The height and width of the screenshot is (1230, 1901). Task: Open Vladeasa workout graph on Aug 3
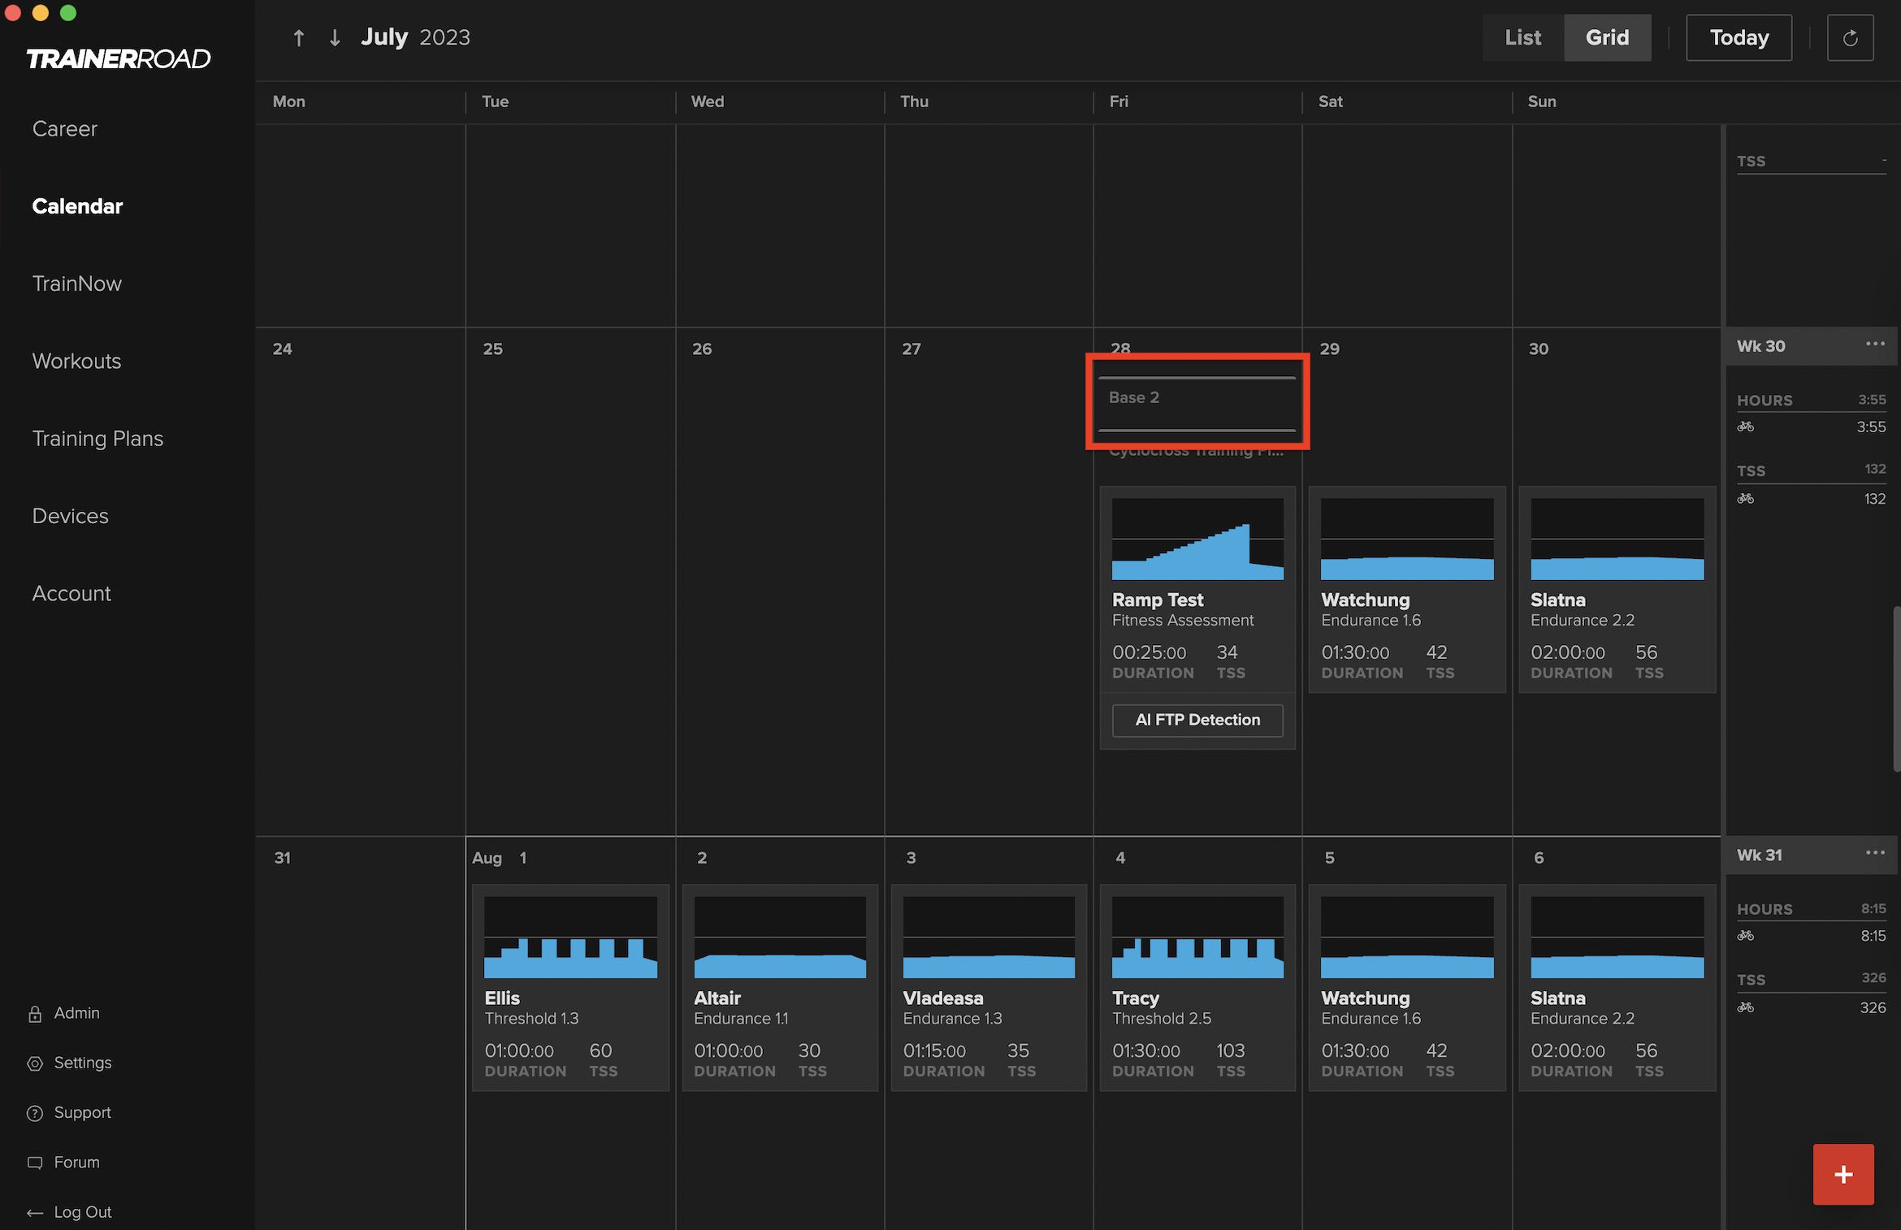click(989, 937)
